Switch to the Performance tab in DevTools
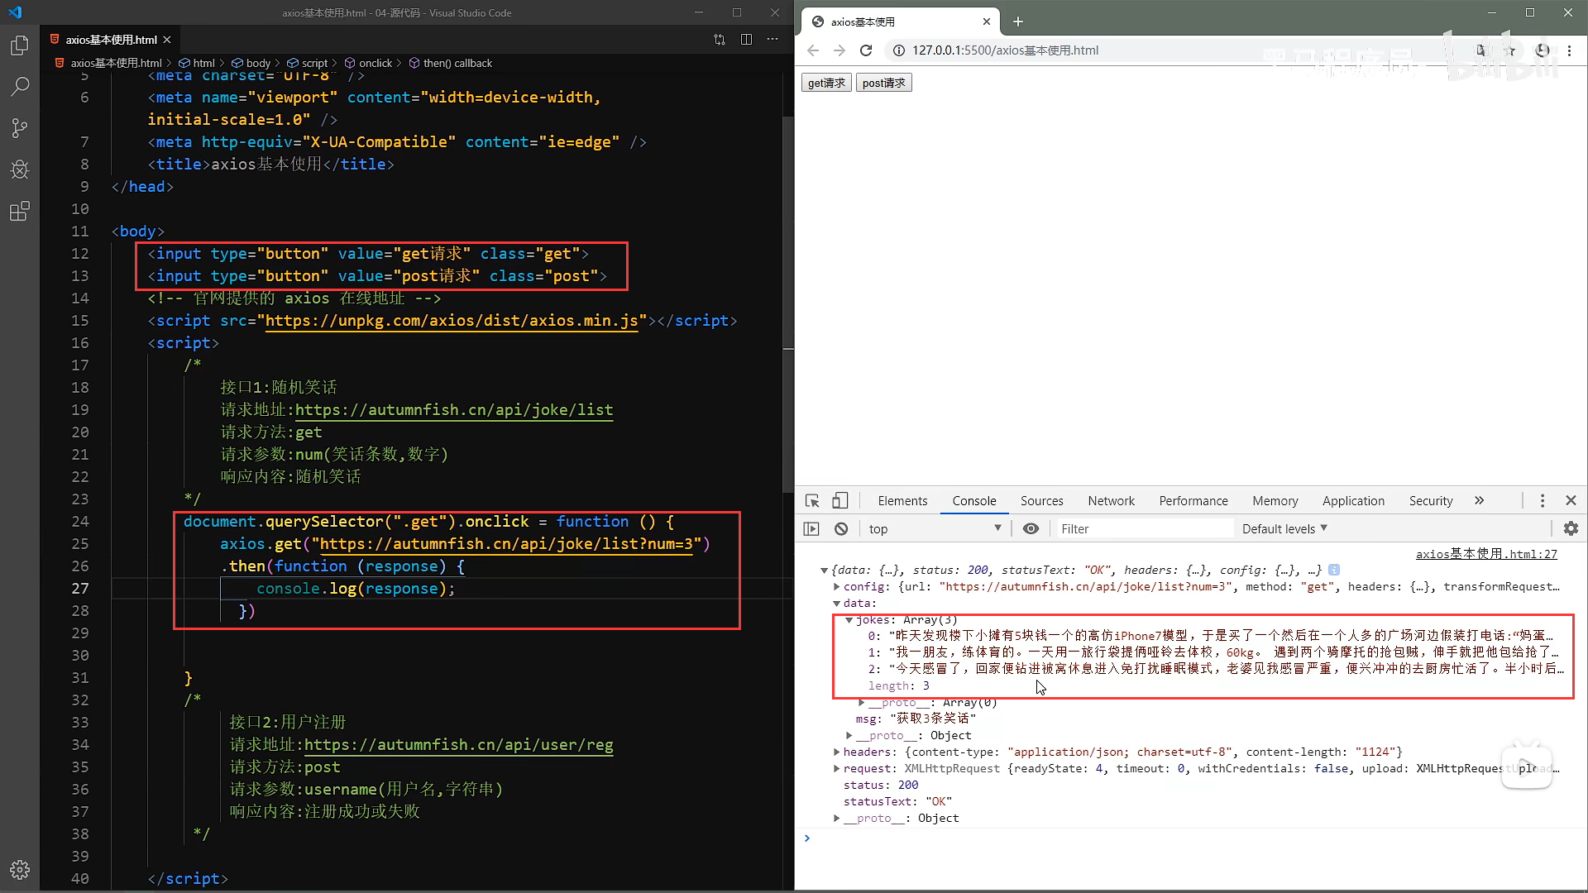Screen dimensions: 1588x893 coord(1193,501)
